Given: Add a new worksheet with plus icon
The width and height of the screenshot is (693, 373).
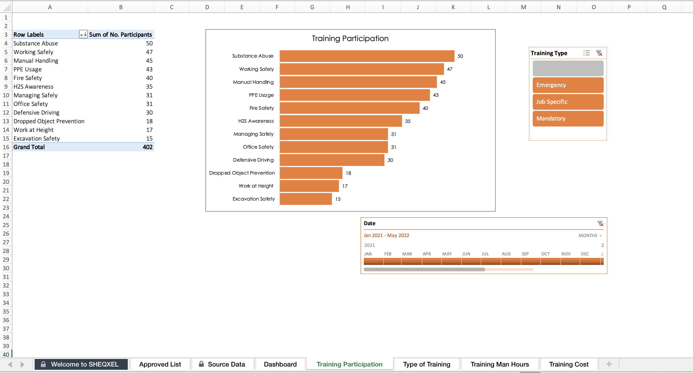Looking at the screenshot, I should click(x=609, y=364).
